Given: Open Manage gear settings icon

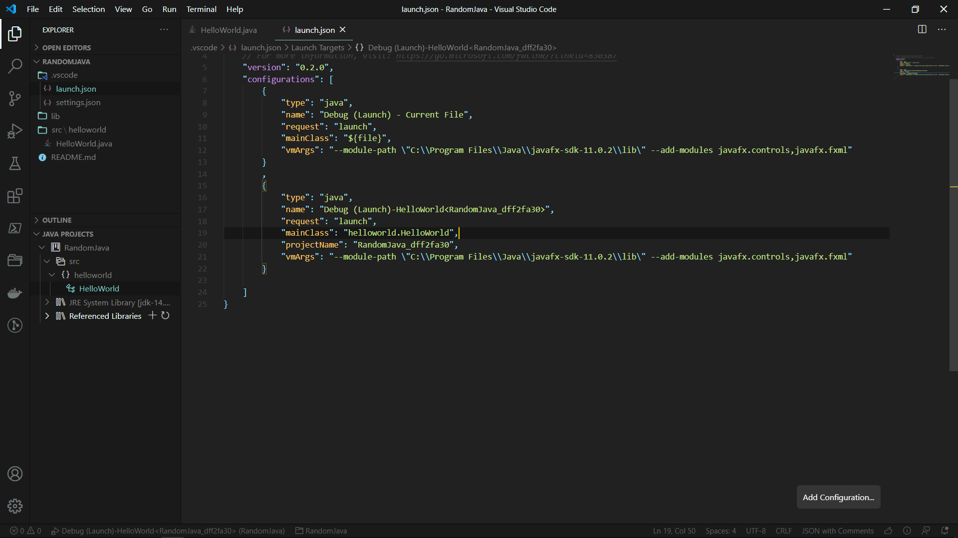Looking at the screenshot, I should [x=15, y=506].
